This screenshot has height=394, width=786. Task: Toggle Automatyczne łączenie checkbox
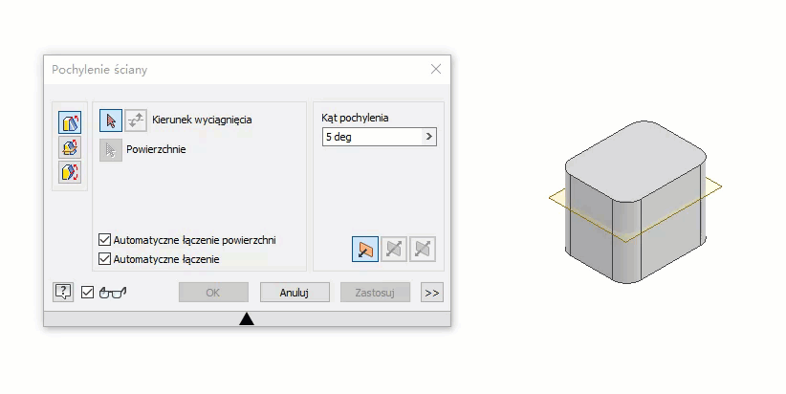point(104,258)
